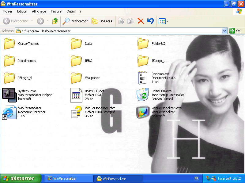The image size is (245, 183).
Task: Select the IELogo_S folder icon
Action: 9,78
